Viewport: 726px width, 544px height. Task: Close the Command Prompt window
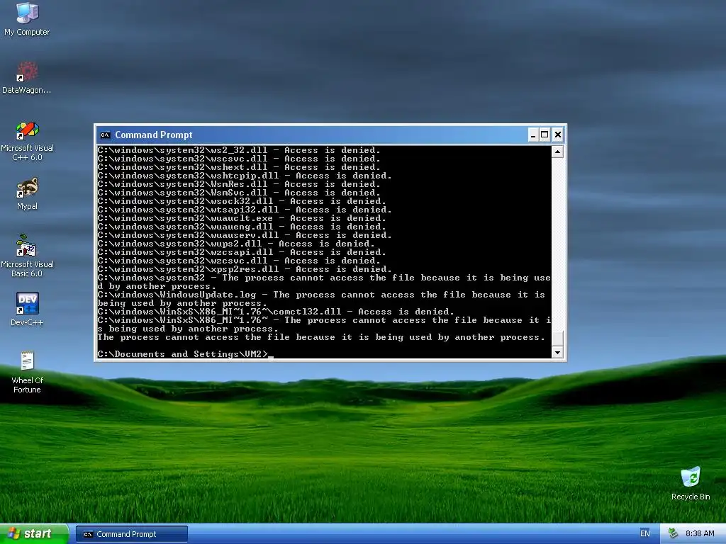click(x=558, y=135)
